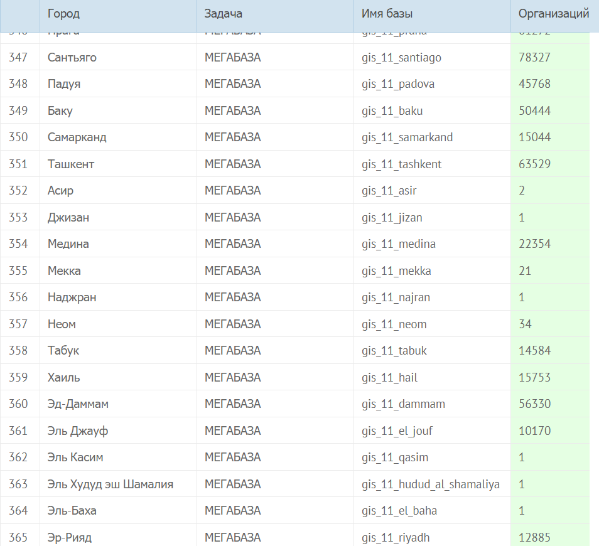
Task: Click the Город column header
Action: [x=63, y=14]
